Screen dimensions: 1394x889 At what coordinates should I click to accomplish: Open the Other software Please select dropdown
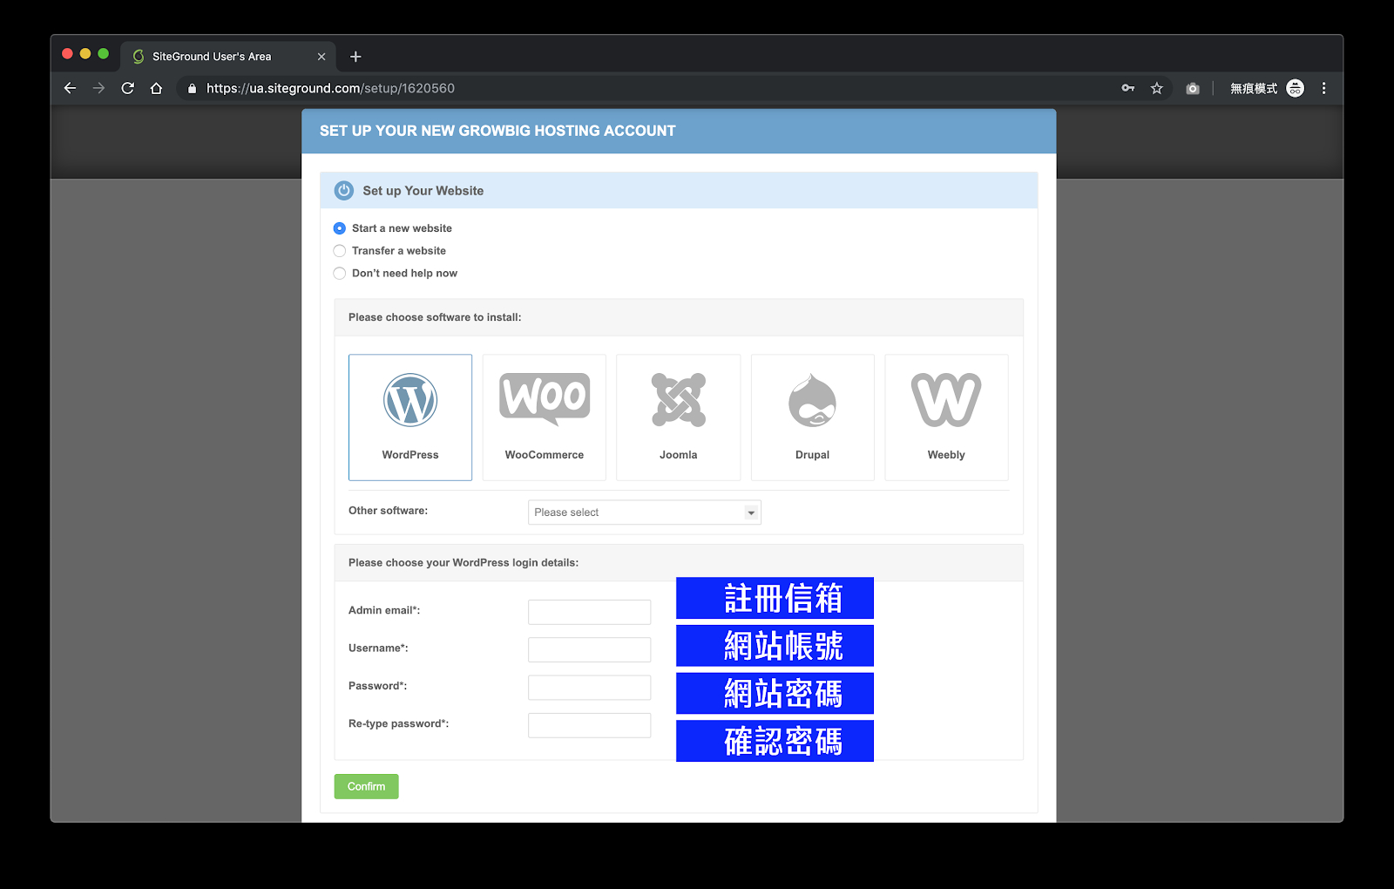(x=645, y=512)
